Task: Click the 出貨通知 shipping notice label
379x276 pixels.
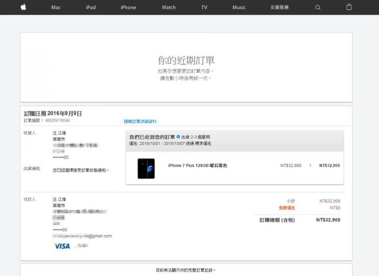Action: coord(32,169)
